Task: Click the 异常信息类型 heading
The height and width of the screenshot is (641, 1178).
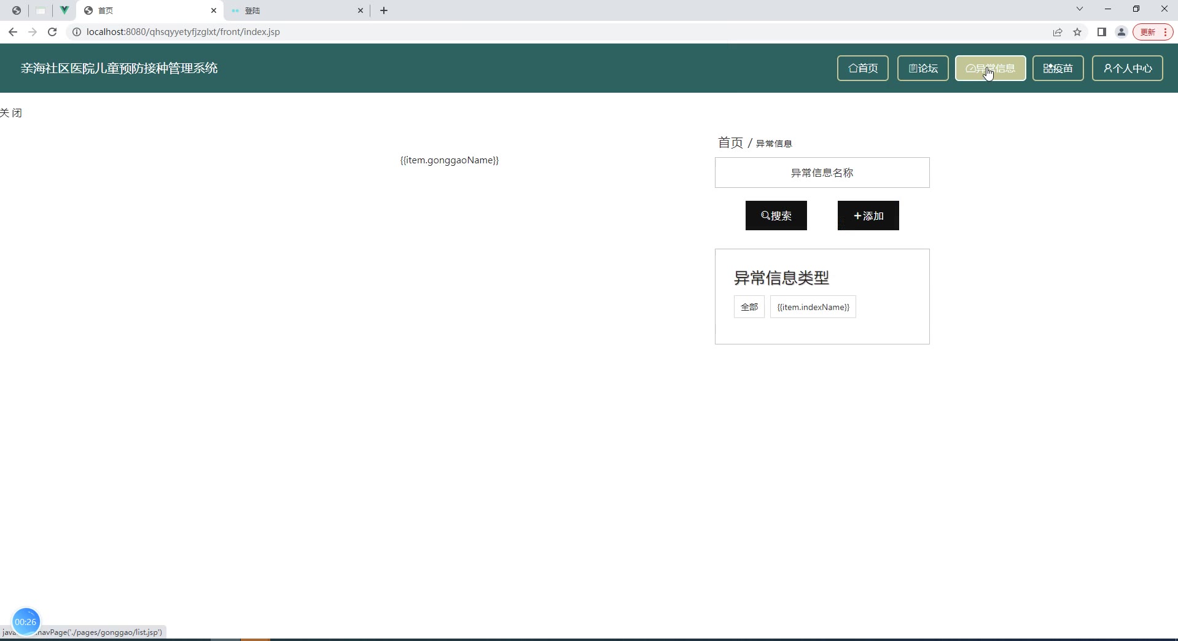Action: [x=781, y=278]
